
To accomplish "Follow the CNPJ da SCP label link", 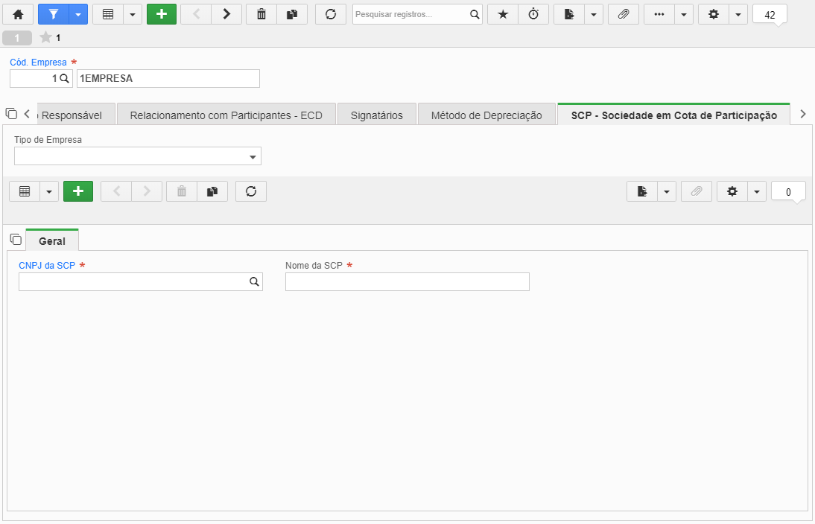I will click(47, 266).
